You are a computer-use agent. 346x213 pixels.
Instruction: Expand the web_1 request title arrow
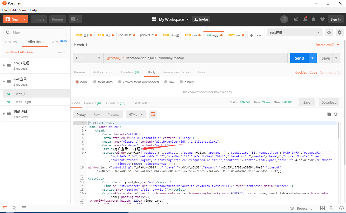(75, 45)
